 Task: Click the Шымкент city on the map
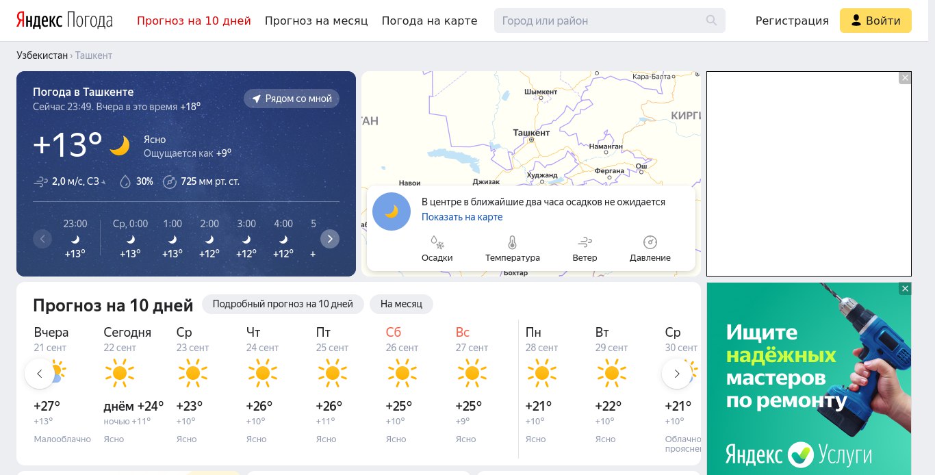pyautogui.click(x=541, y=92)
